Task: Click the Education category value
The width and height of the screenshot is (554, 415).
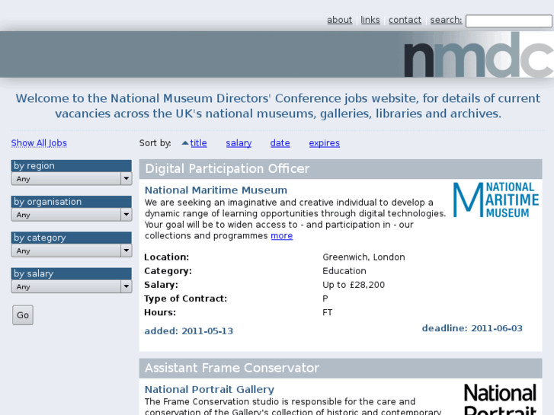Action: coord(344,271)
